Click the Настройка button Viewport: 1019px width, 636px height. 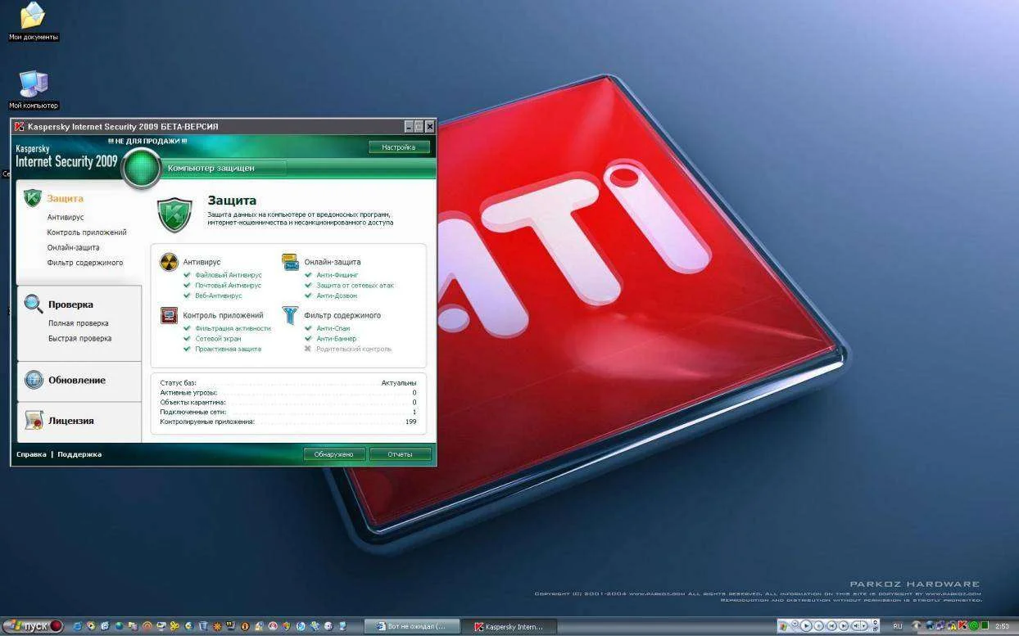(399, 147)
